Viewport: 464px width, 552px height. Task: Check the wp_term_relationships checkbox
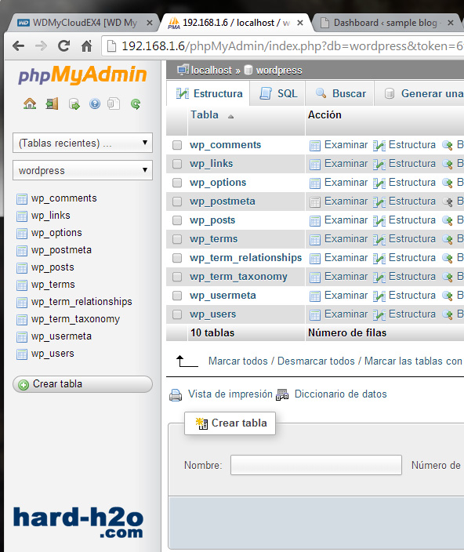click(177, 258)
